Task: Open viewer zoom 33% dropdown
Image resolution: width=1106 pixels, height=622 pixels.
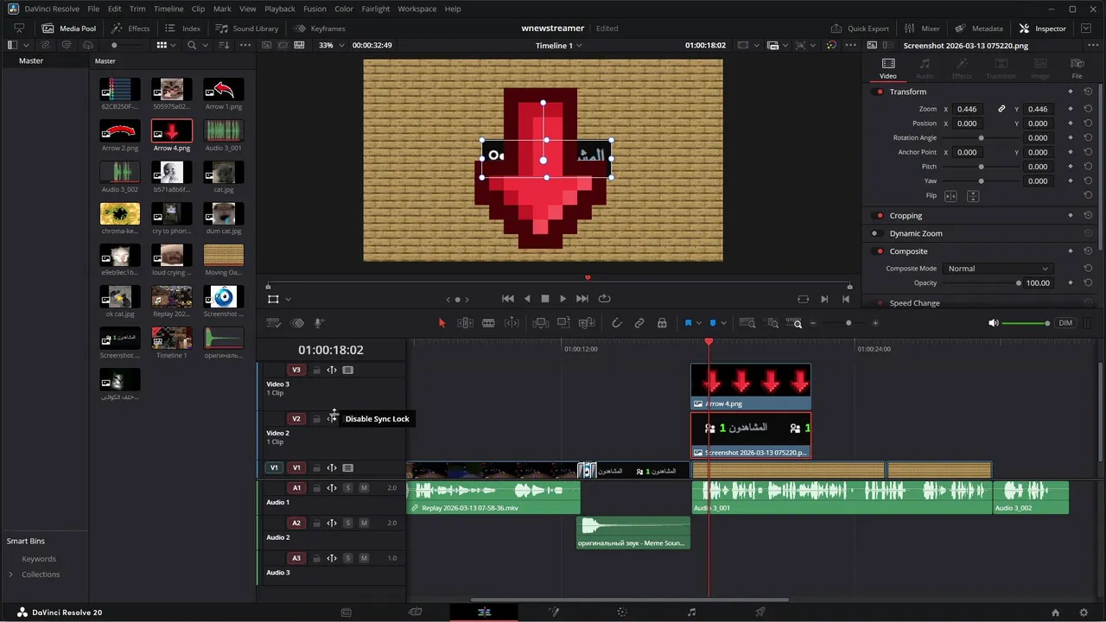Action: (x=330, y=45)
